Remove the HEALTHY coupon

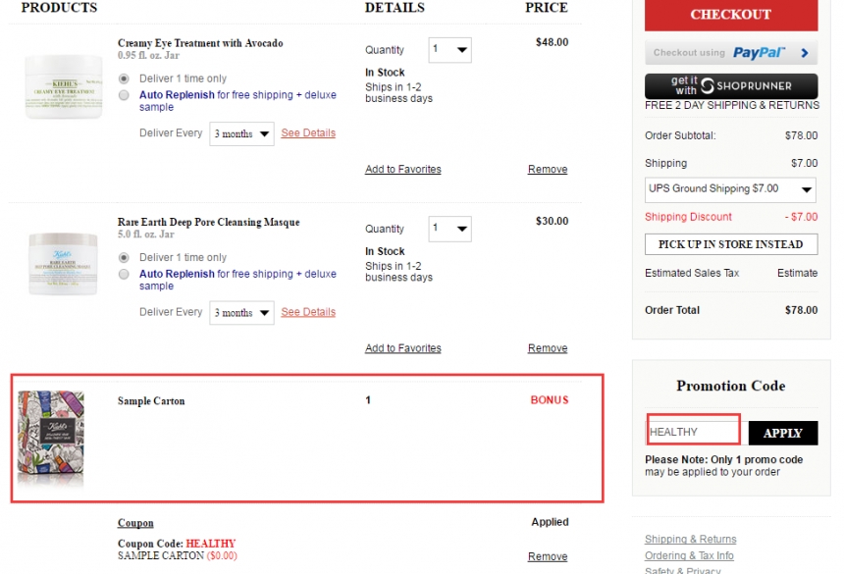pos(548,556)
